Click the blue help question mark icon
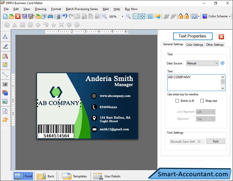This screenshot has width=233, height=181. [x=222, y=63]
